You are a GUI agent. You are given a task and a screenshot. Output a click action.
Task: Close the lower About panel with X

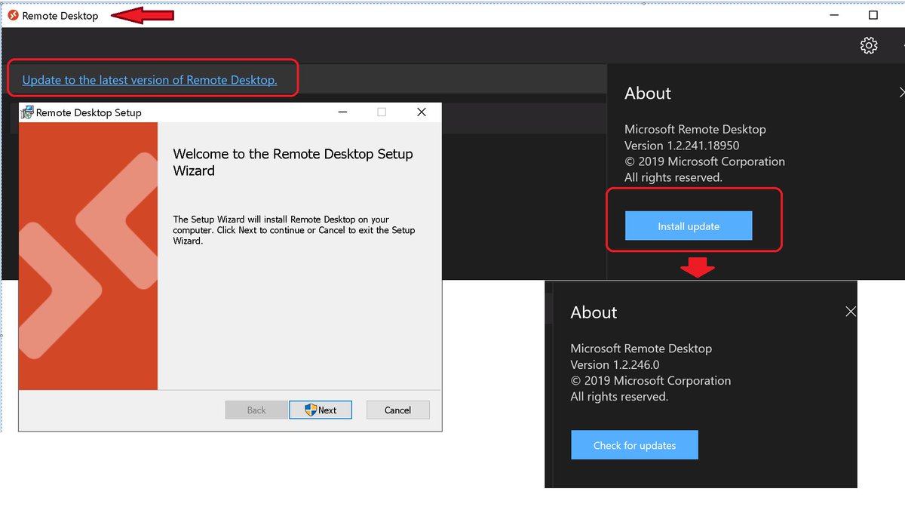tap(851, 312)
